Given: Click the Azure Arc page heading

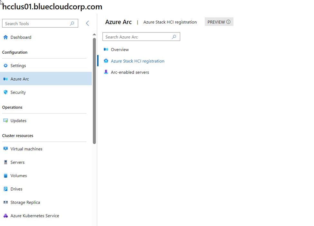Looking at the screenshot, I should tap(119, 22).
